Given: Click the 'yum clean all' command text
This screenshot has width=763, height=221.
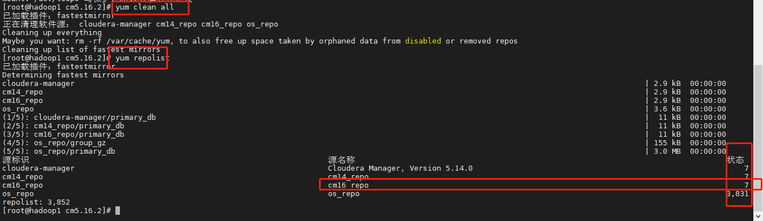Looking at the screenshot, I should coord(144,7).
